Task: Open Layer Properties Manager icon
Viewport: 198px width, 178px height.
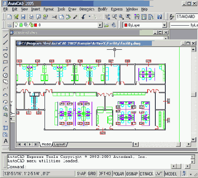Action: coord(9,25)
